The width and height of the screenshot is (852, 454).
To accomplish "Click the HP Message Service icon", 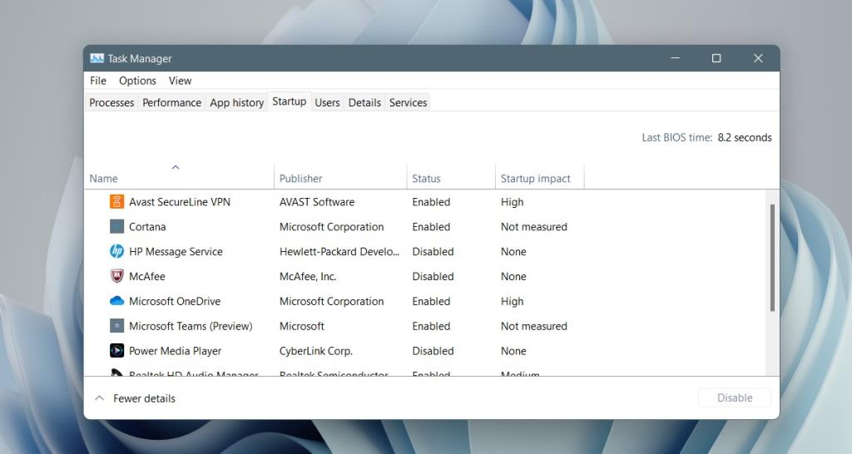I will point(116,251).
